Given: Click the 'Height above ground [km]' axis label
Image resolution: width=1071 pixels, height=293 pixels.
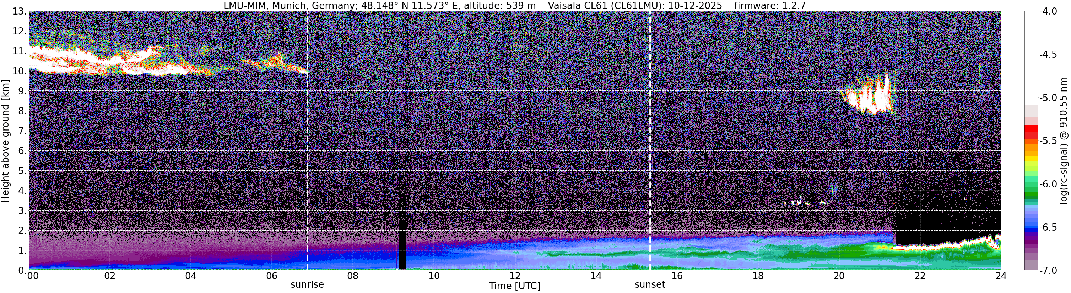Looking at the screenshot, I should point(5,141).
